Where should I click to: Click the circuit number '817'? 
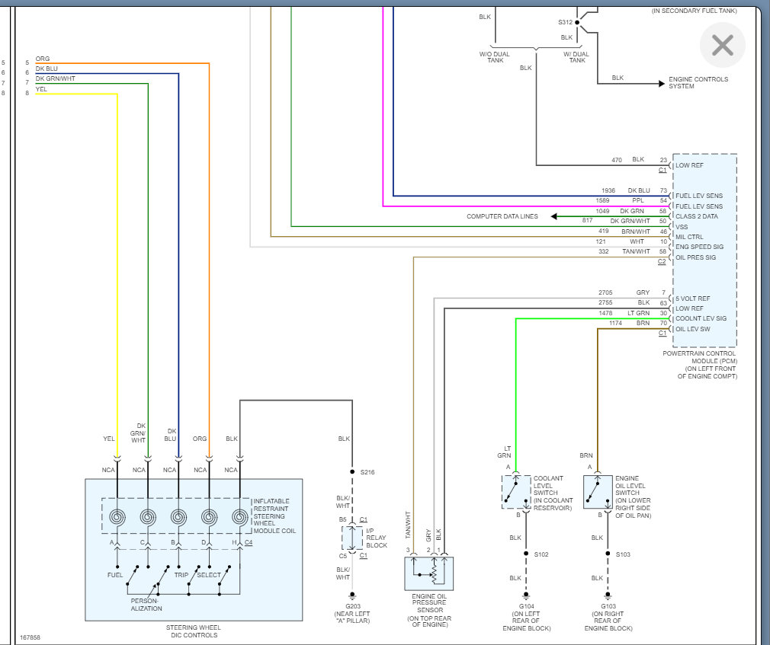587,221
